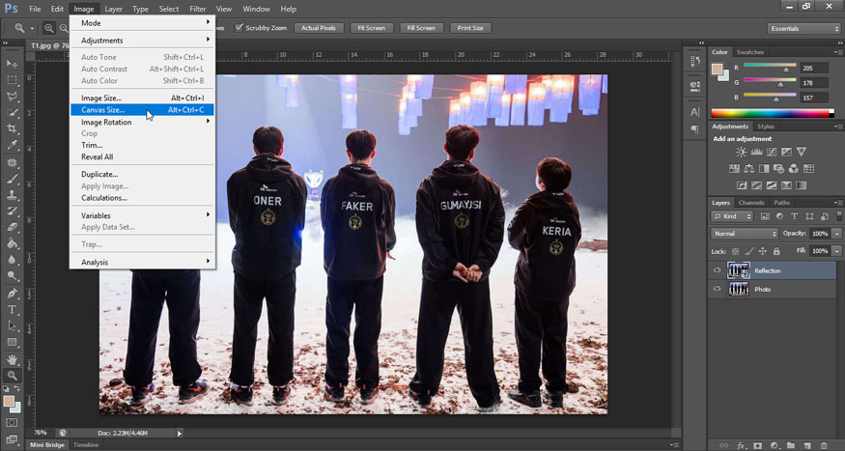This screenshot has width=845, height=451.
Task: Hide the Reflection layer
Action: pyautogui.click(x=717, y=271)
